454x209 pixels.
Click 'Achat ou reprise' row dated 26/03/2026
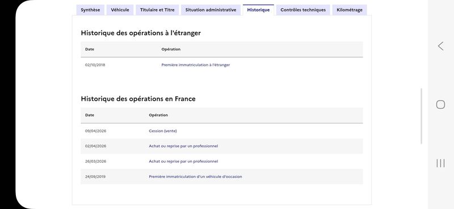click(222, 161)
